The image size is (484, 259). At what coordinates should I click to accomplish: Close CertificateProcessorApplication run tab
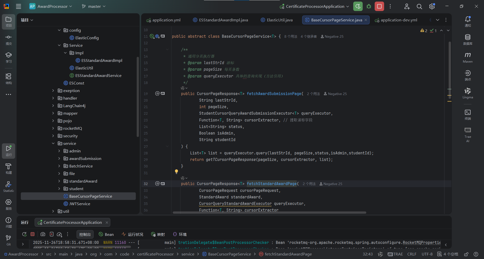click(107, 223)
